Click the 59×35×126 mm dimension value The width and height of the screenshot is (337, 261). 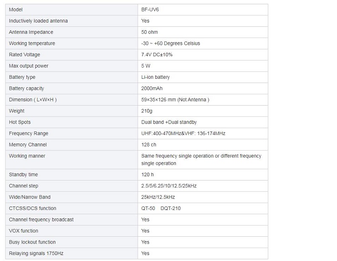tap(175, 100)
